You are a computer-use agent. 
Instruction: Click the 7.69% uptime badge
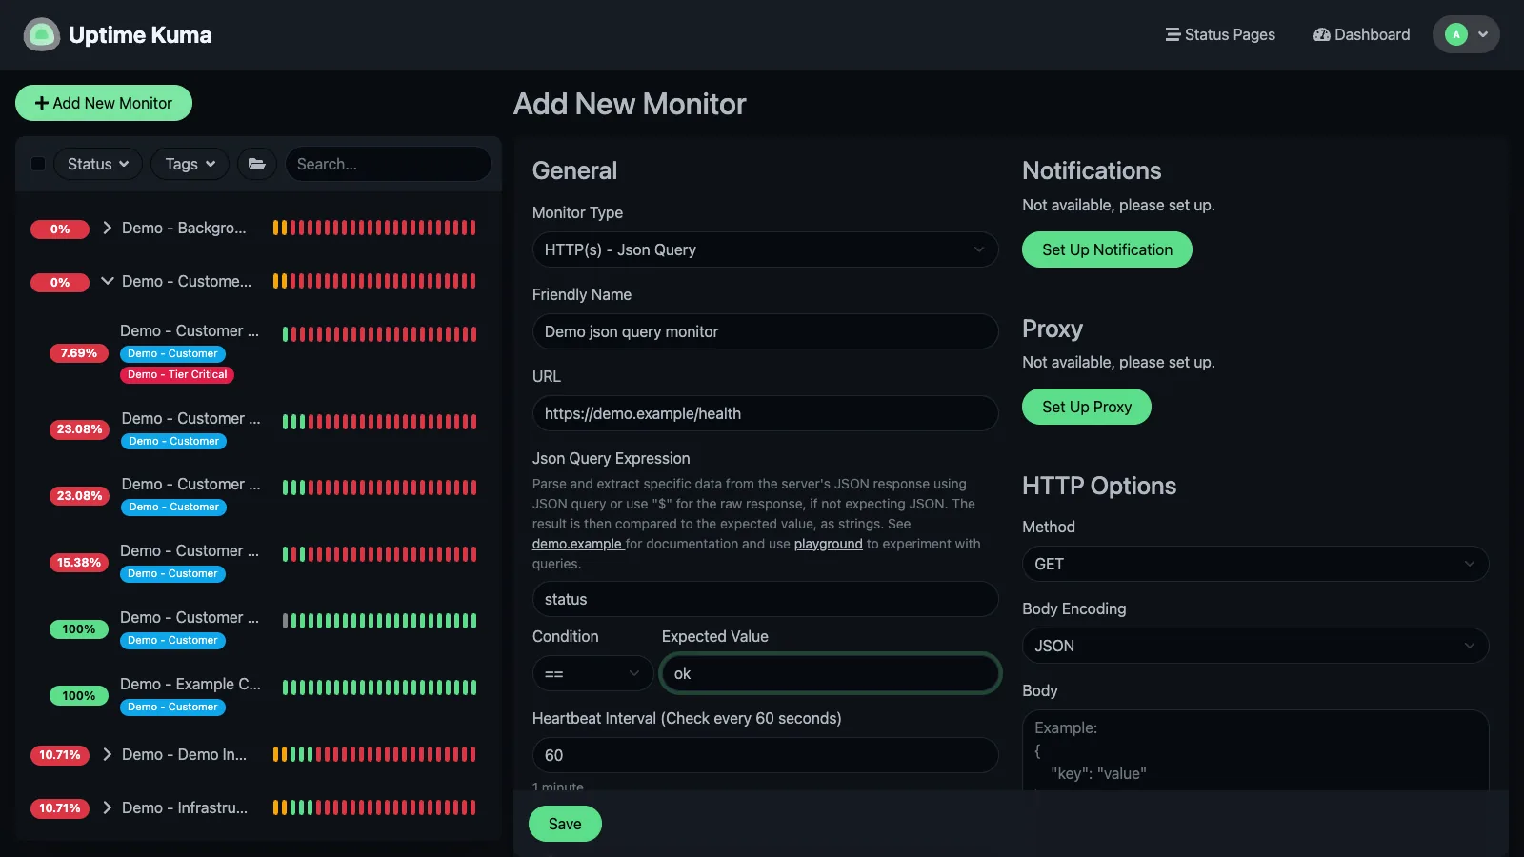coord(79,353)
